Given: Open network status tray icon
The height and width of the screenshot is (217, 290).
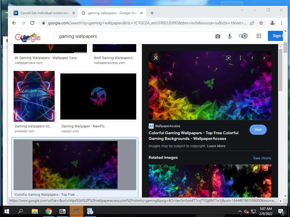Looking at the screenshot, I should [253, 212].
